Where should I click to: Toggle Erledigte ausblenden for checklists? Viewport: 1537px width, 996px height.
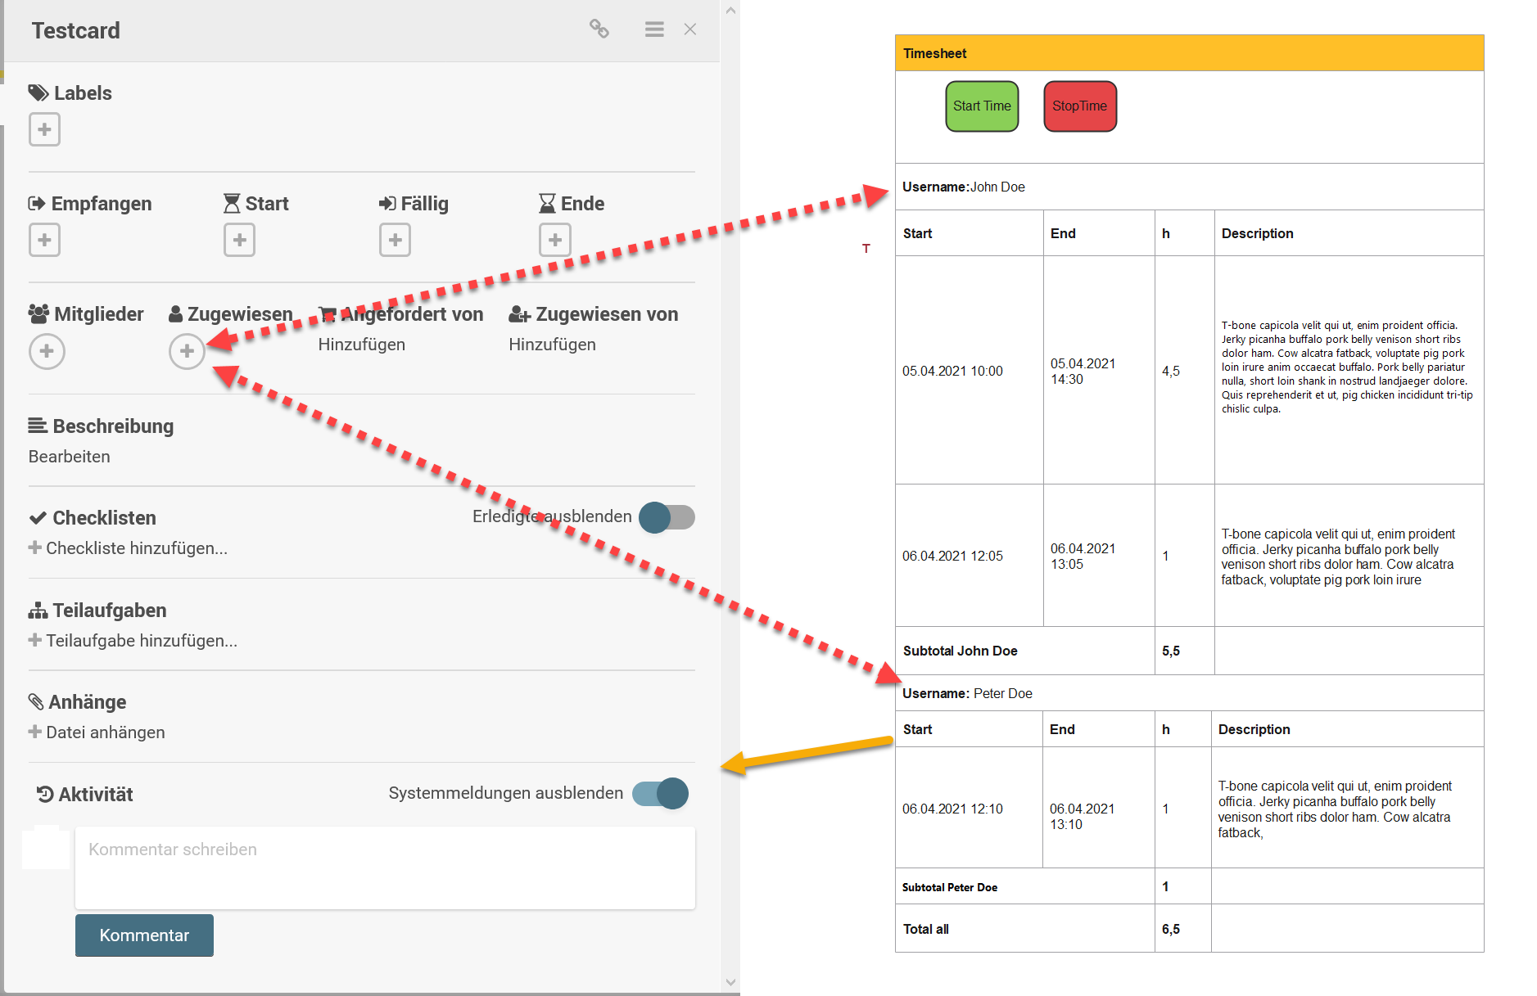666,517
